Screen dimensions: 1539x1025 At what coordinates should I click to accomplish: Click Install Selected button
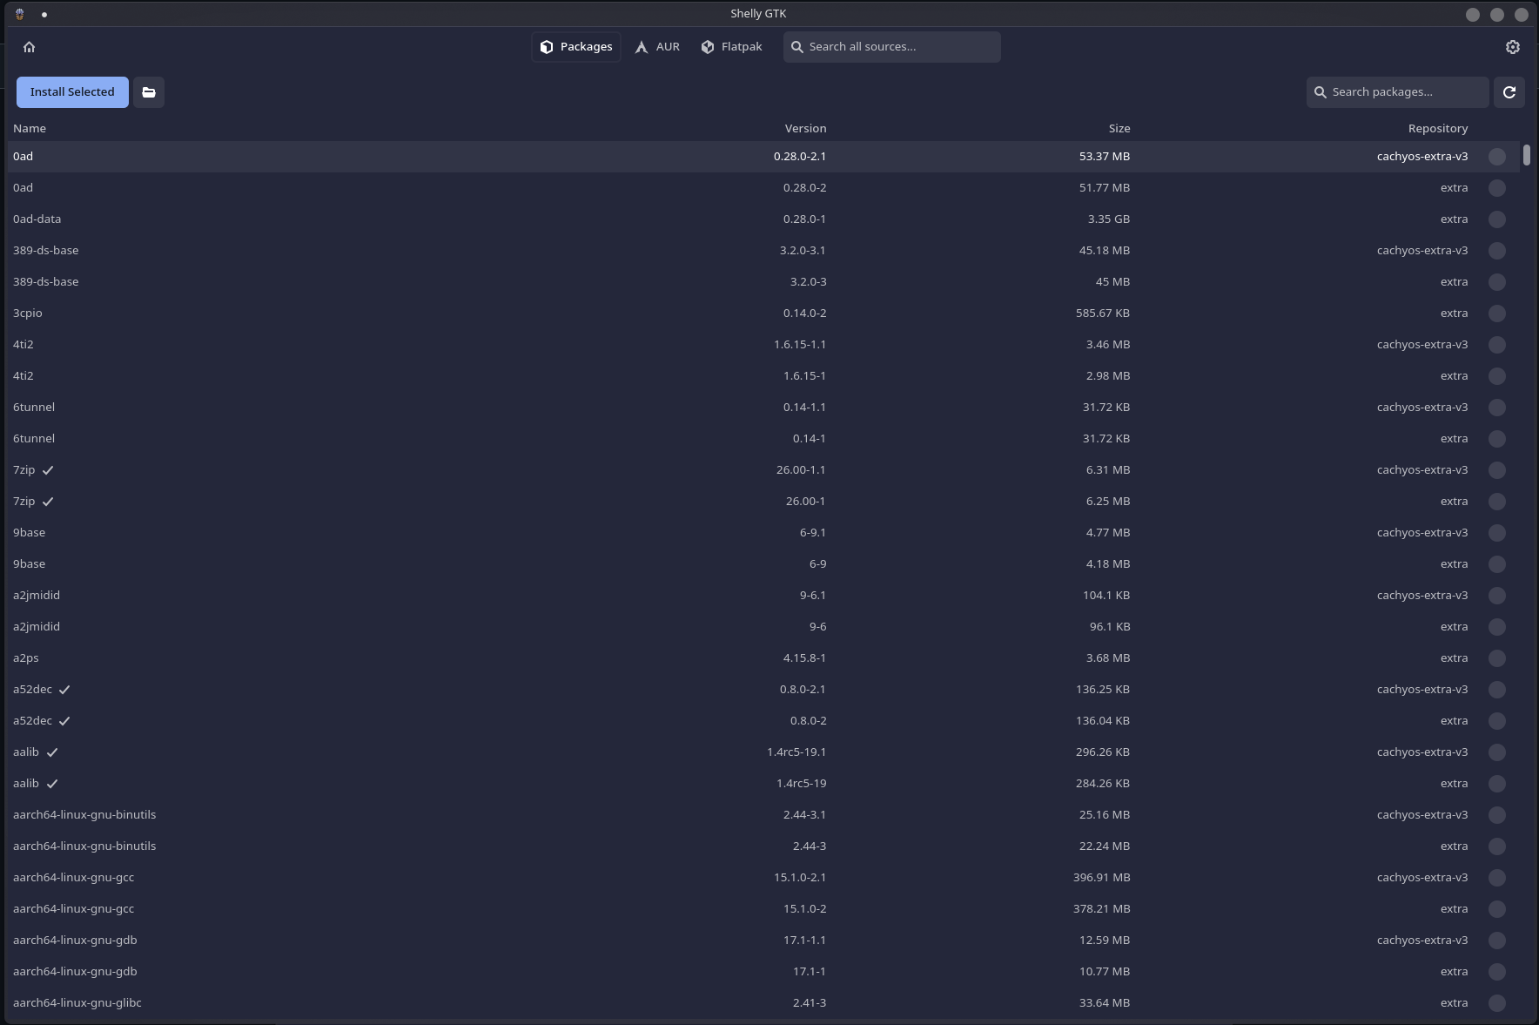pos(72,92)
